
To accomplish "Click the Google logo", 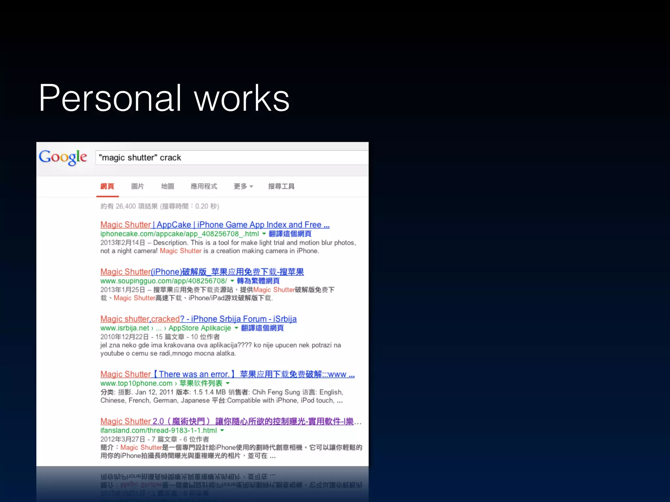I will (x=63, y=157).
